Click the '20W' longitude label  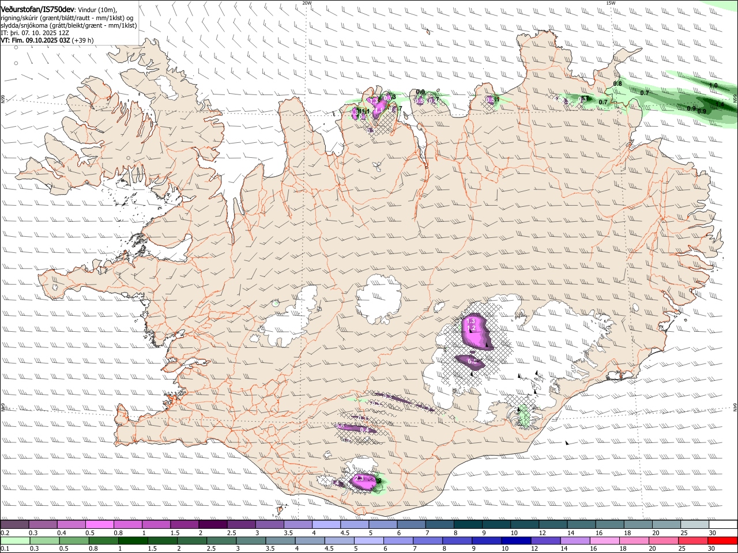point(307,3)
